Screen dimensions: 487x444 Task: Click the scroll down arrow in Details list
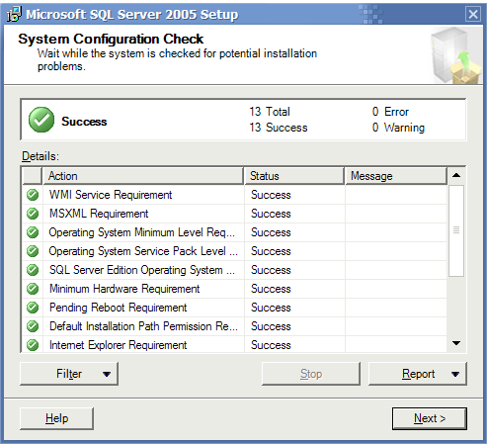[x=456, y=343]
